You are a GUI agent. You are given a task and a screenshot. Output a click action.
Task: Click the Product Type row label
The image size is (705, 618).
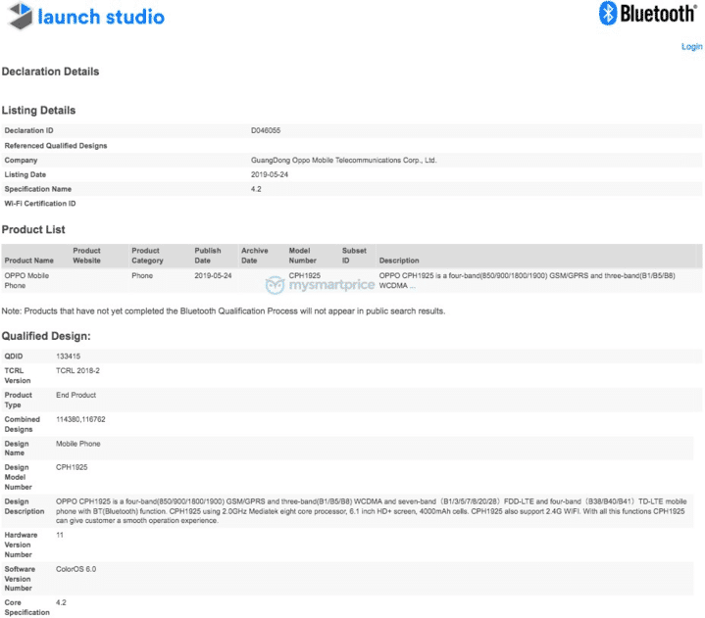18,400
